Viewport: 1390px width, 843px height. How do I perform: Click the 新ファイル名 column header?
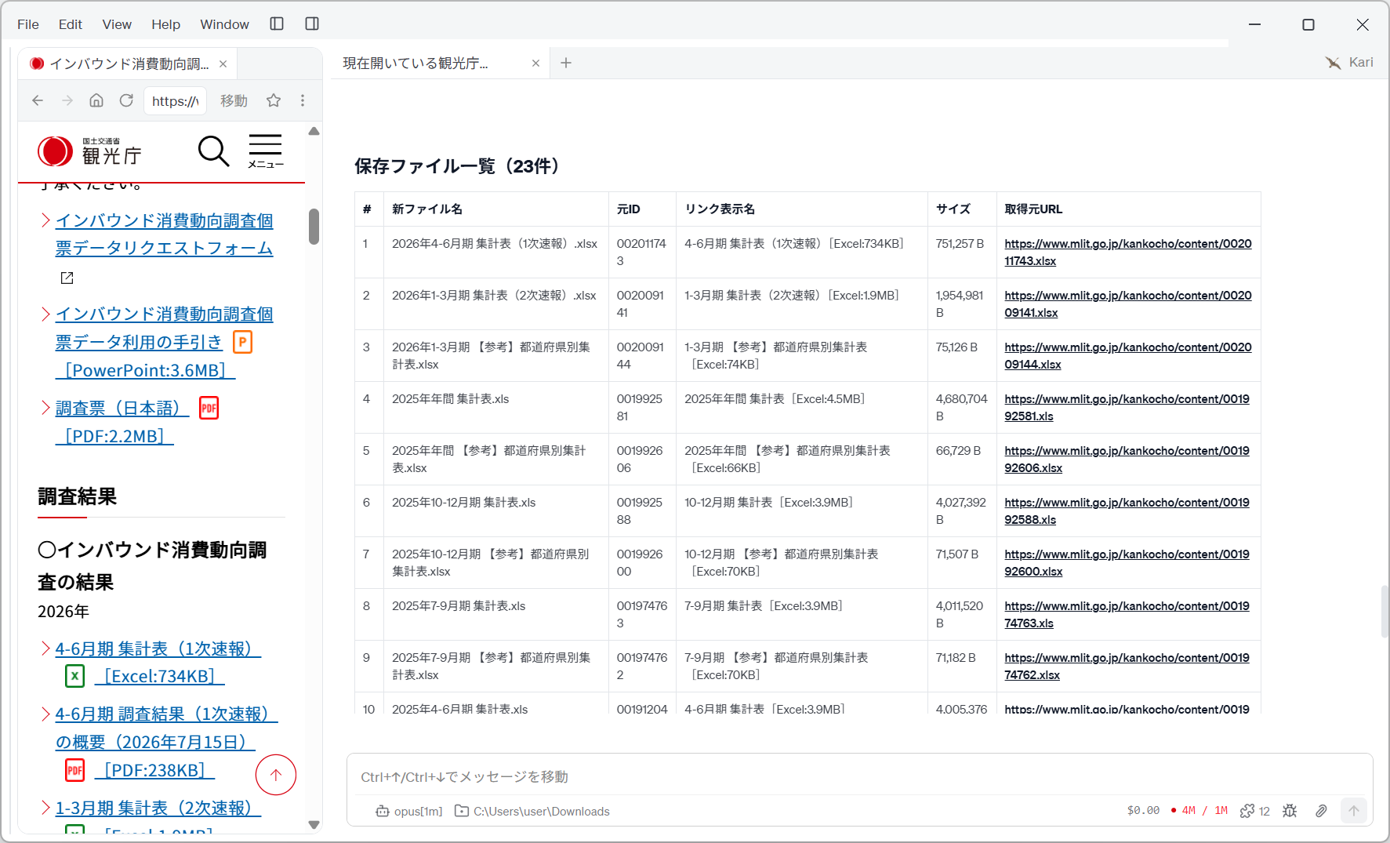[x=496, y=209]
